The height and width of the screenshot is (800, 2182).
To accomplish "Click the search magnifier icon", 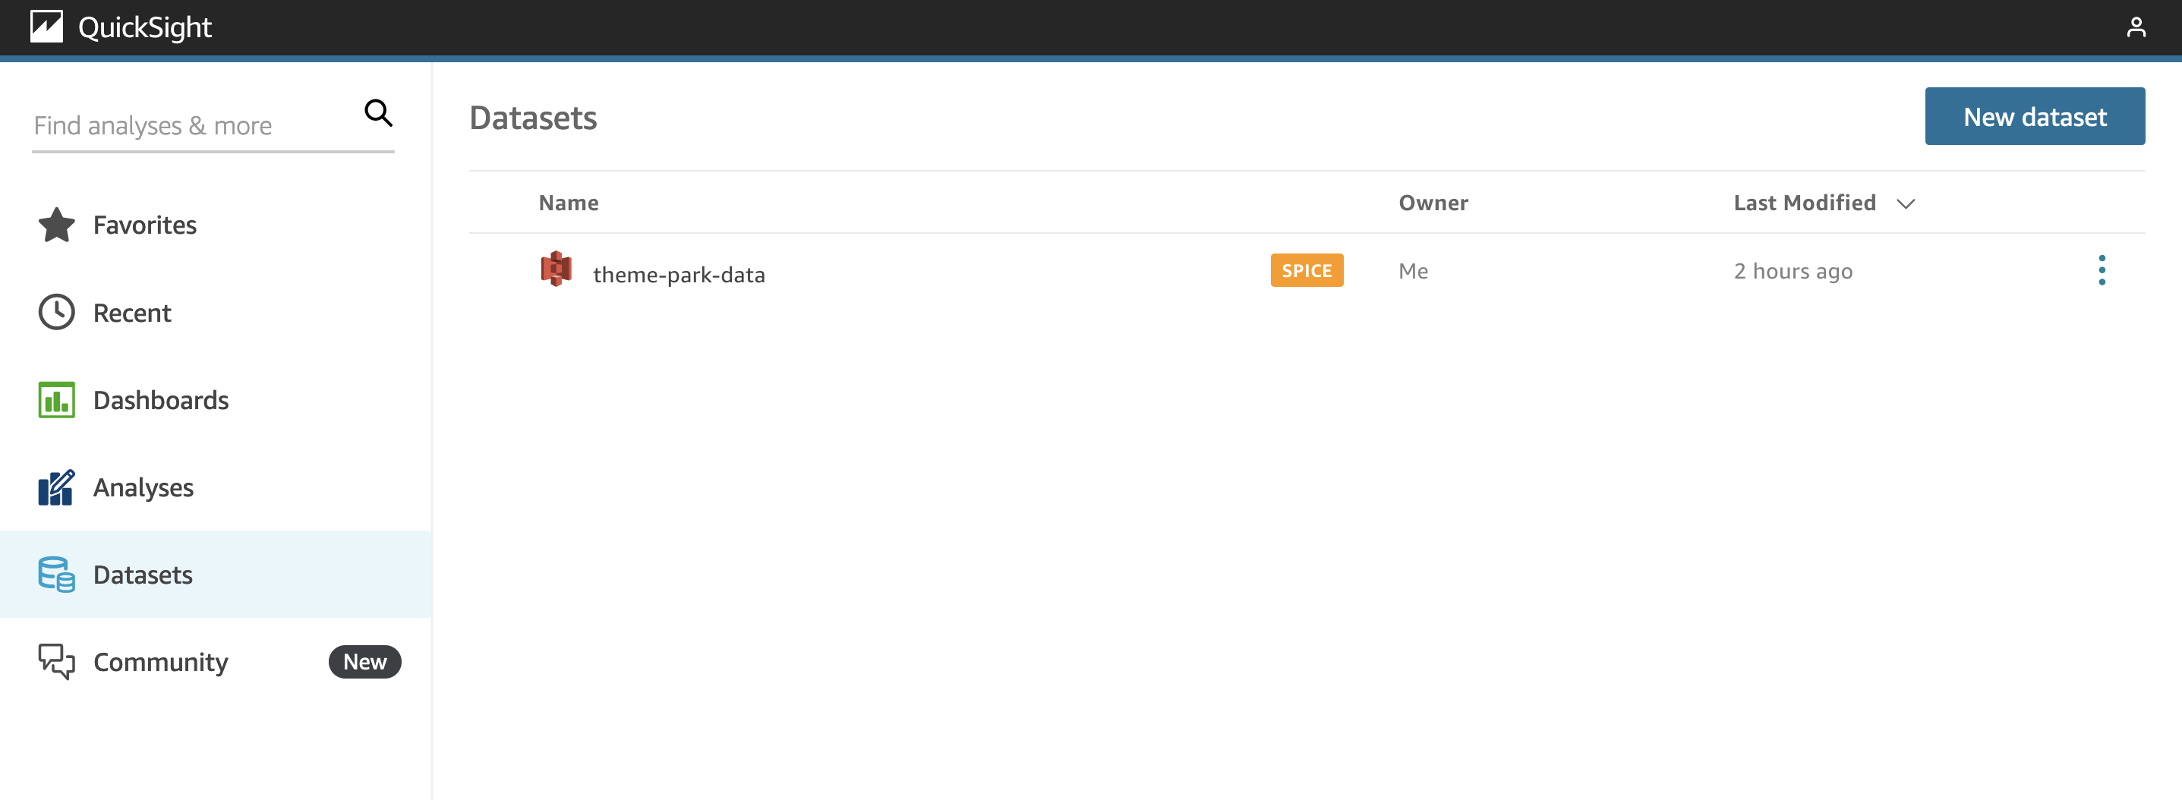I will pos(378,112).
